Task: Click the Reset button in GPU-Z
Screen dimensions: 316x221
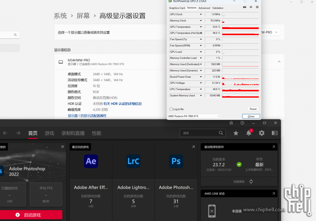Action: pos(253,109)
